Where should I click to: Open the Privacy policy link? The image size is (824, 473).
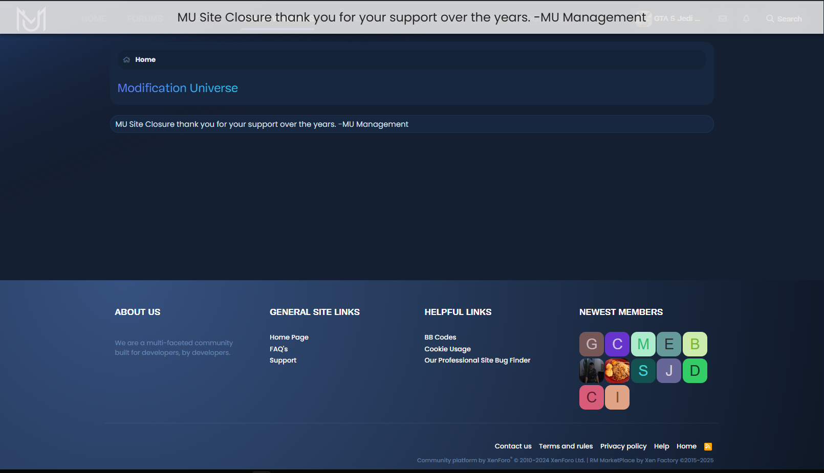click(x=623, y=446)
